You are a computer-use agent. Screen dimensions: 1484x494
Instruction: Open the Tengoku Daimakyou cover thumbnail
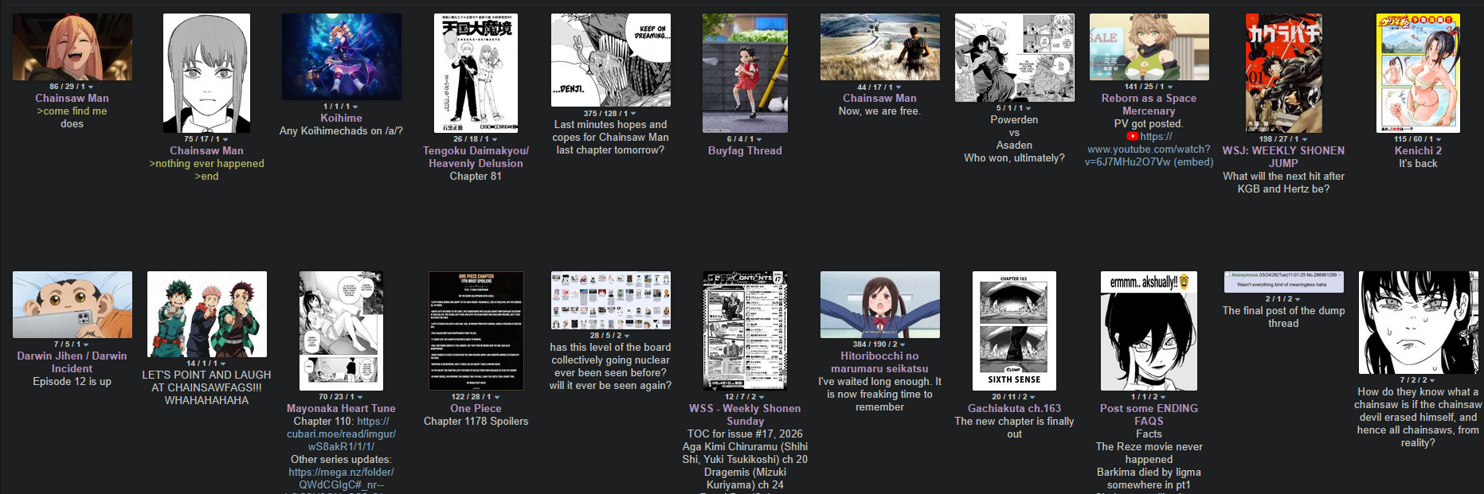tap(476, 73)
